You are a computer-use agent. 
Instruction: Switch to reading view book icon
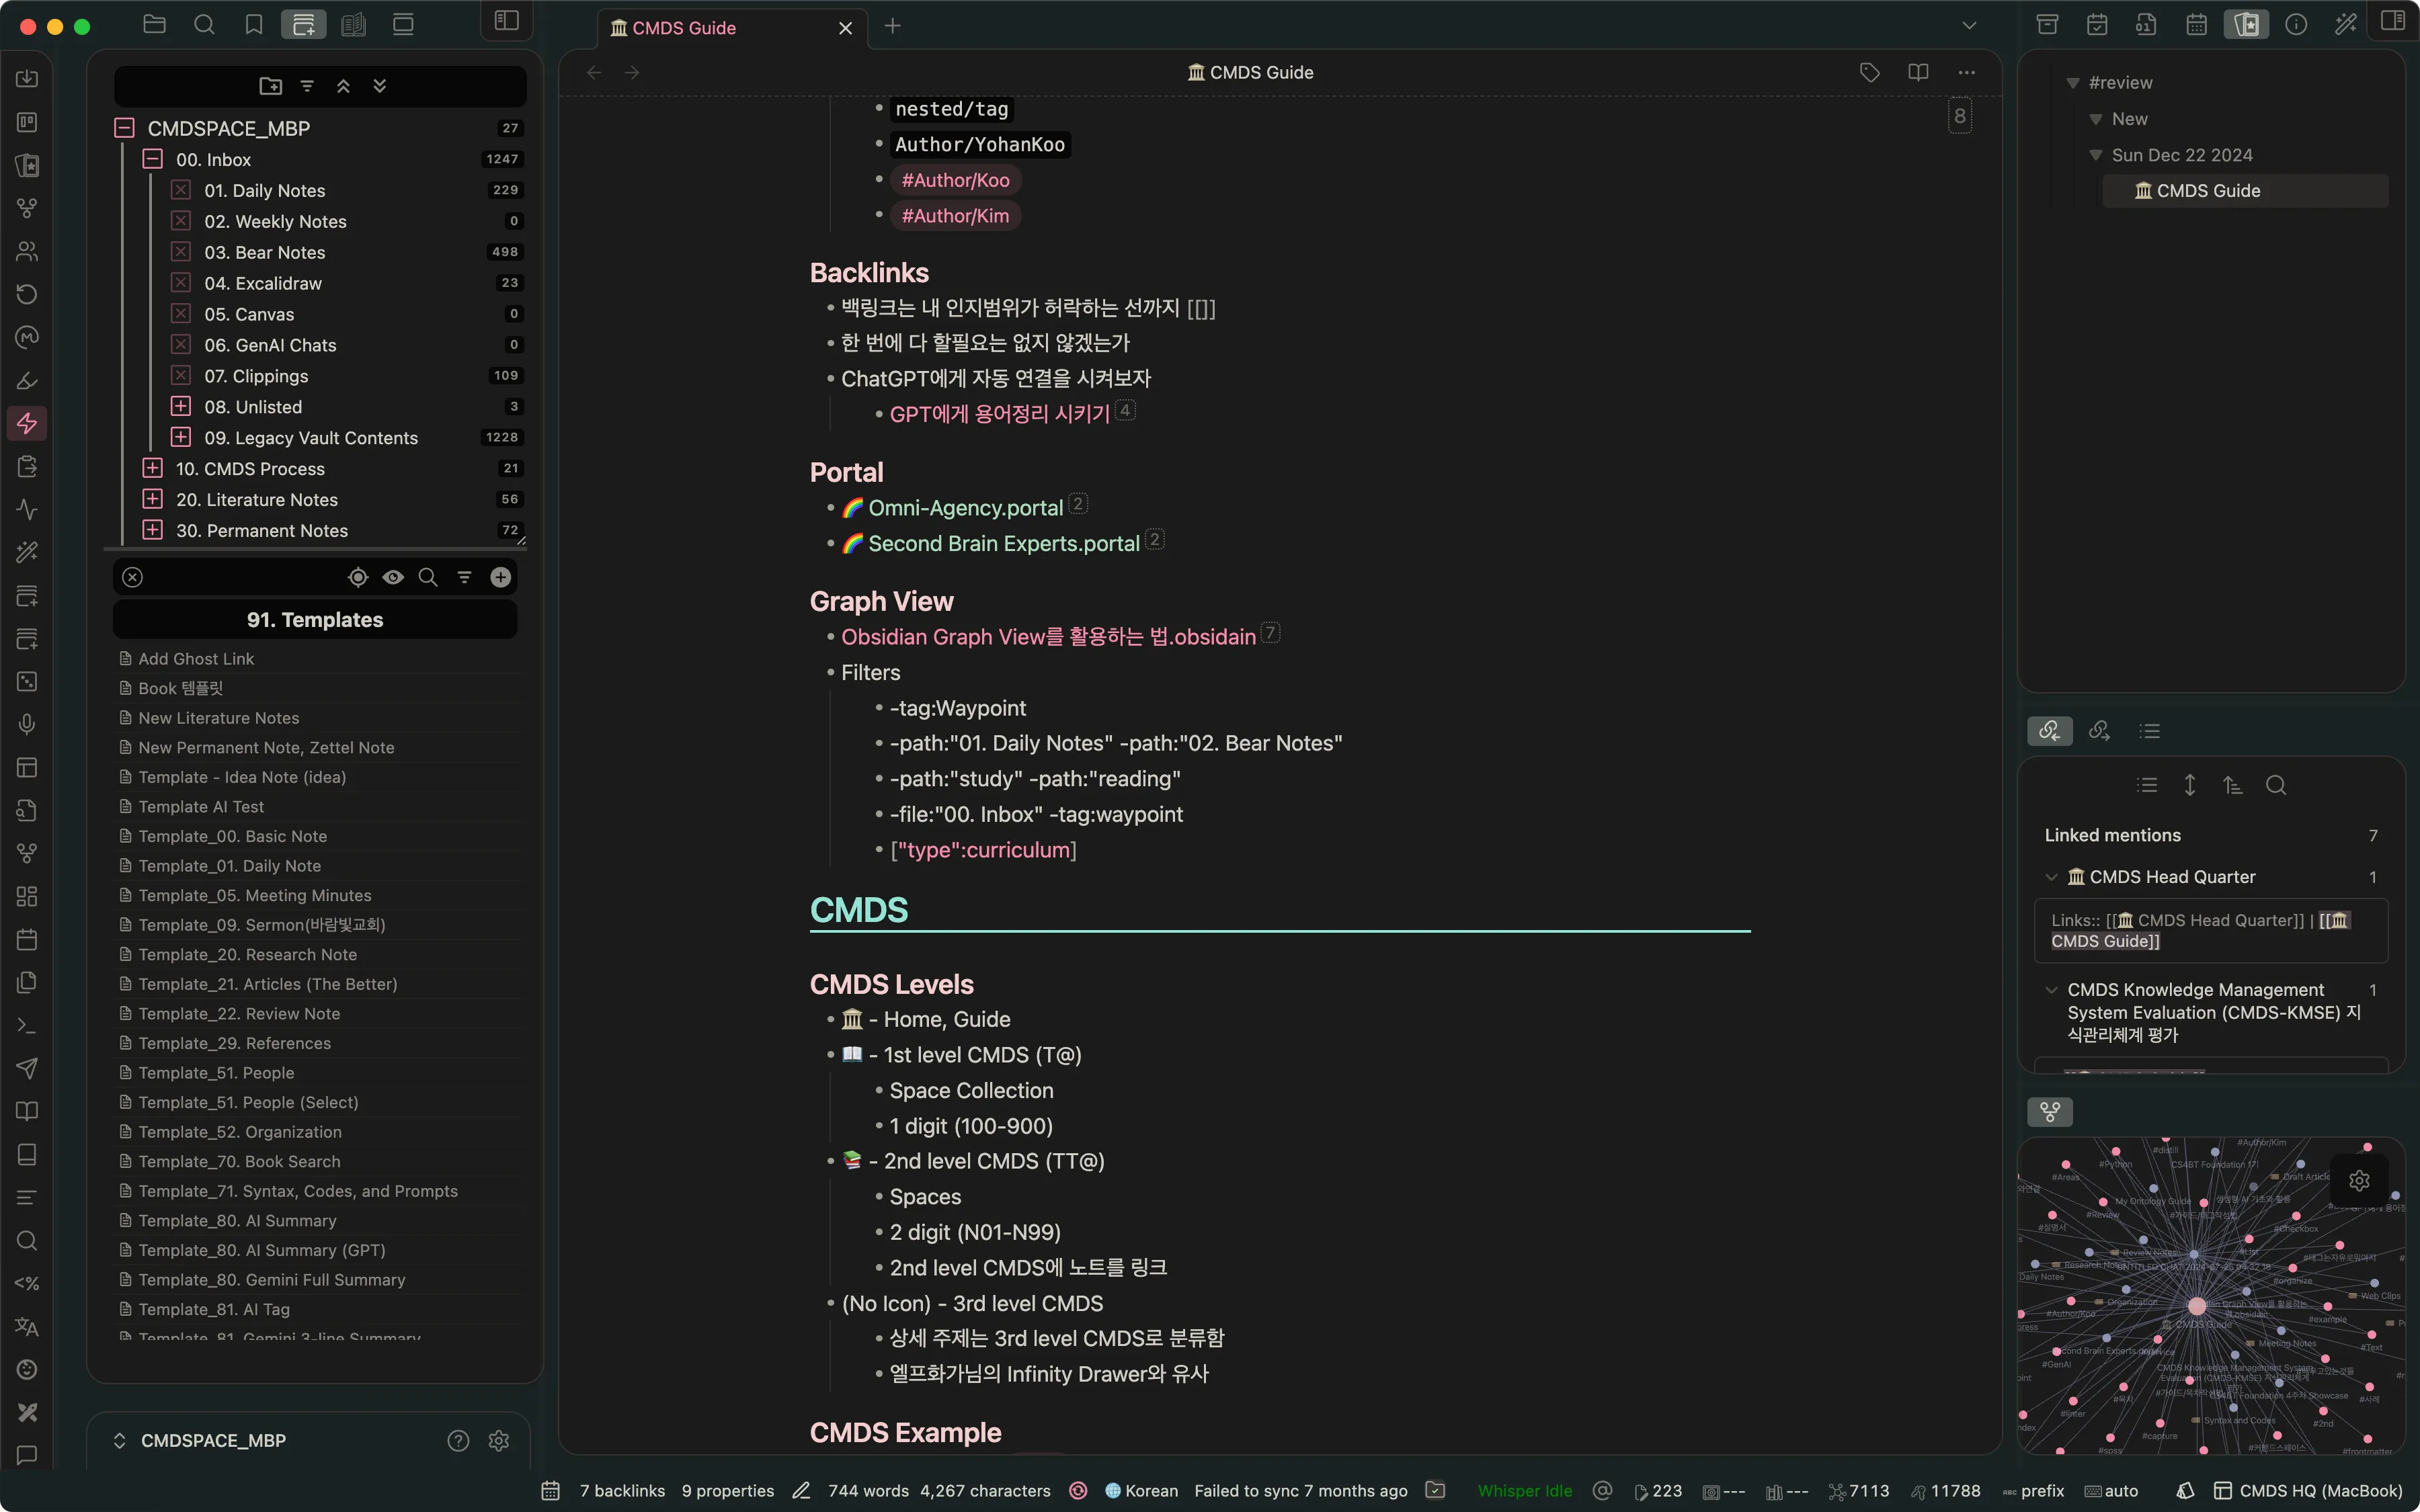[1918, 72]
